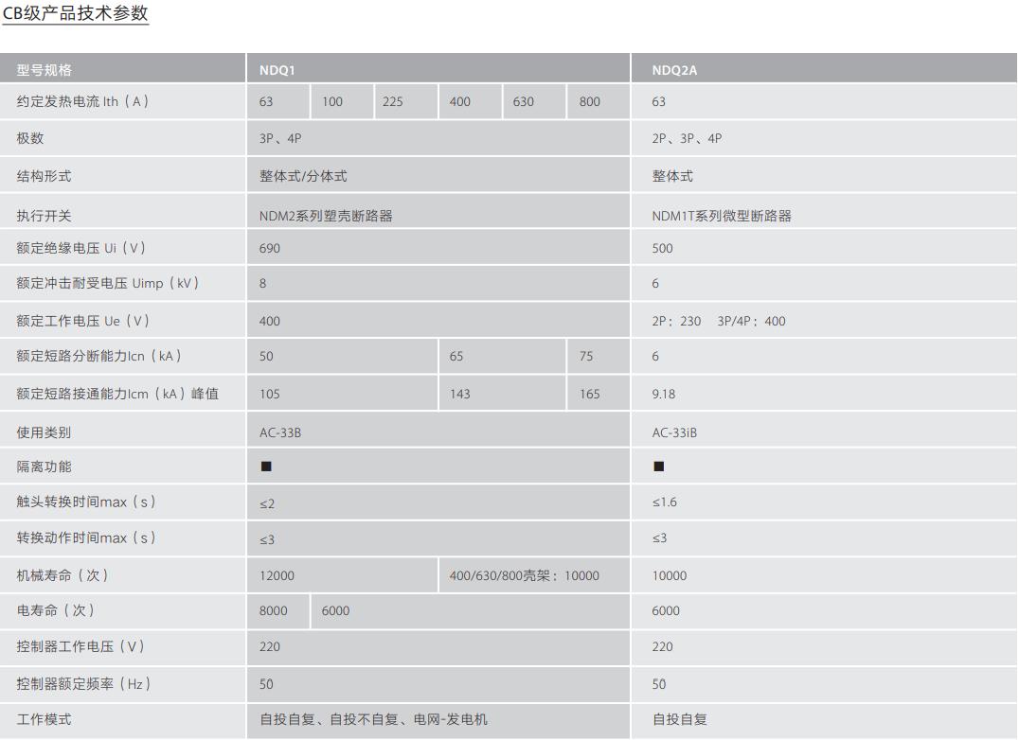Click NDQ2A structure value '整体式'
The height and width of the screenshot is (740, 1019).
tap(672, 176)
